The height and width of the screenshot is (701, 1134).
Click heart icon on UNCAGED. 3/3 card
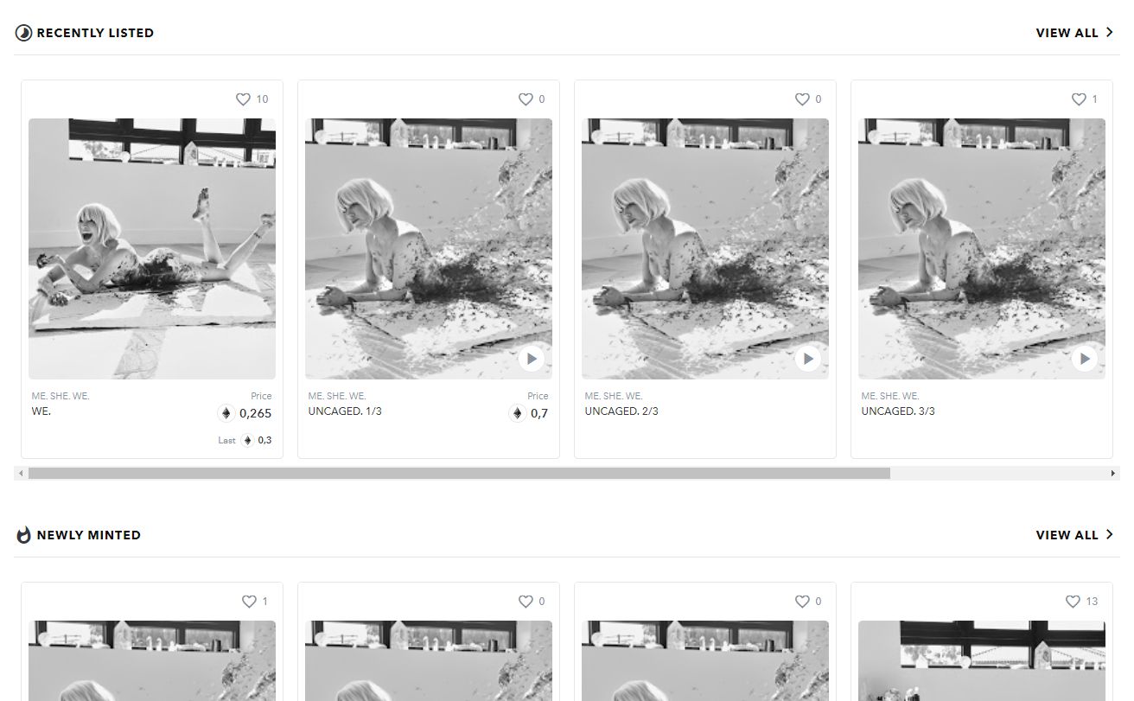coord(1079,99)
